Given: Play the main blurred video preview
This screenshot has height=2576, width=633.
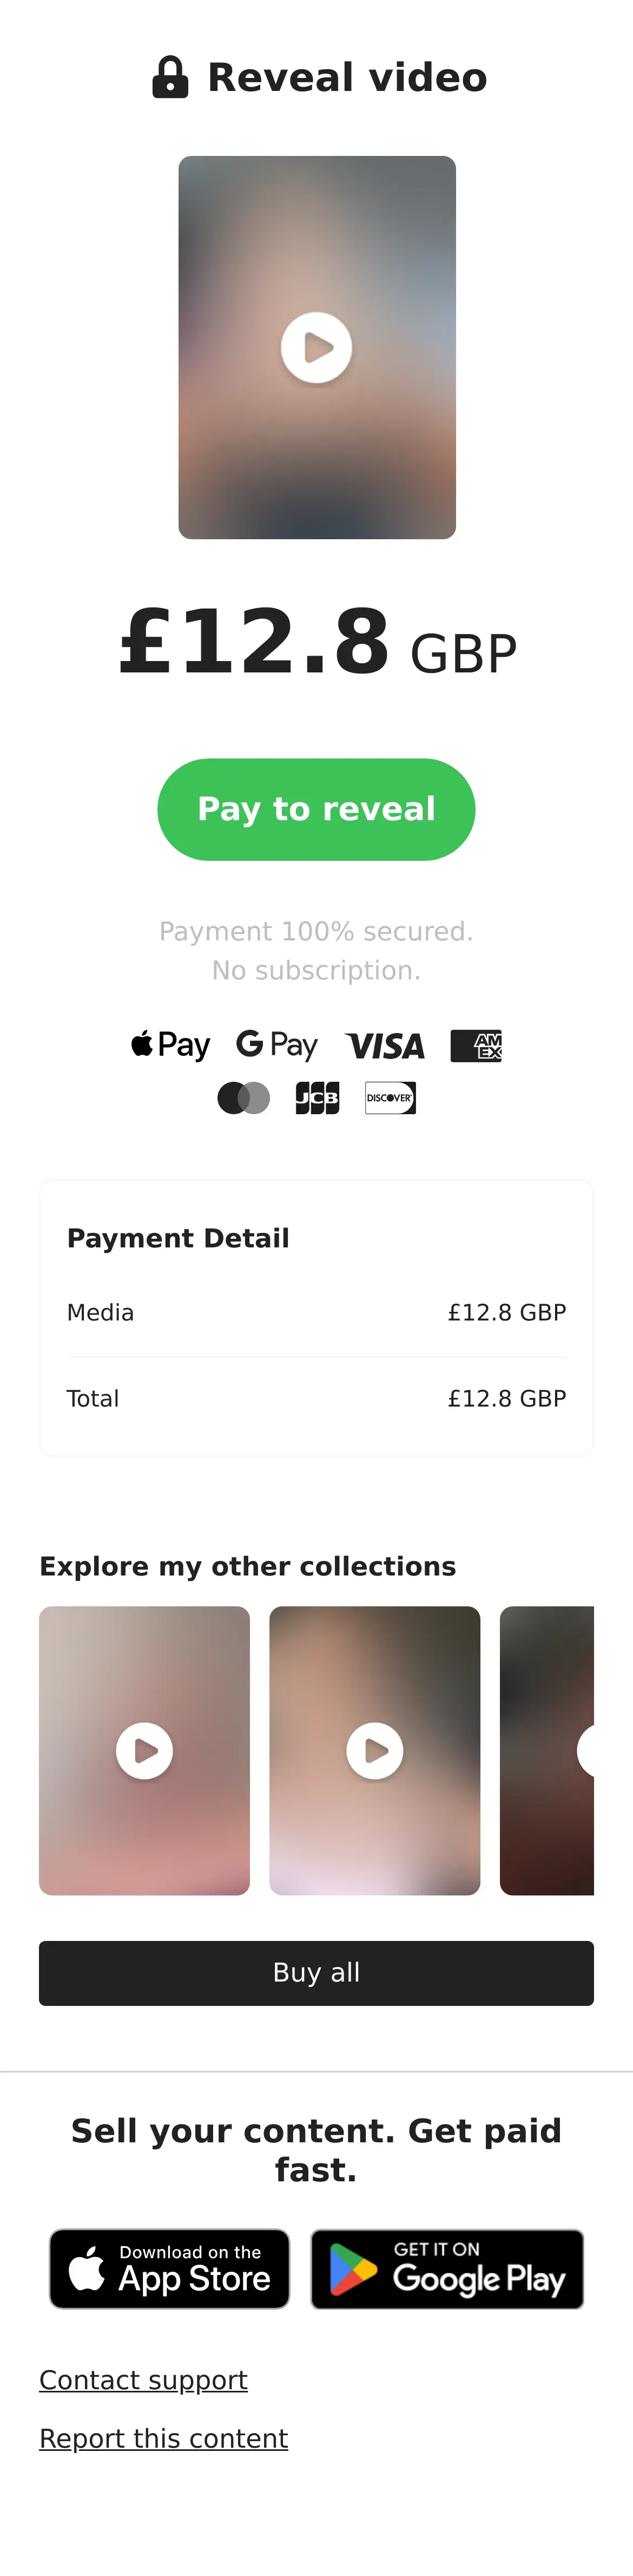Looking at the screenshot, I should tap(316, 348).
